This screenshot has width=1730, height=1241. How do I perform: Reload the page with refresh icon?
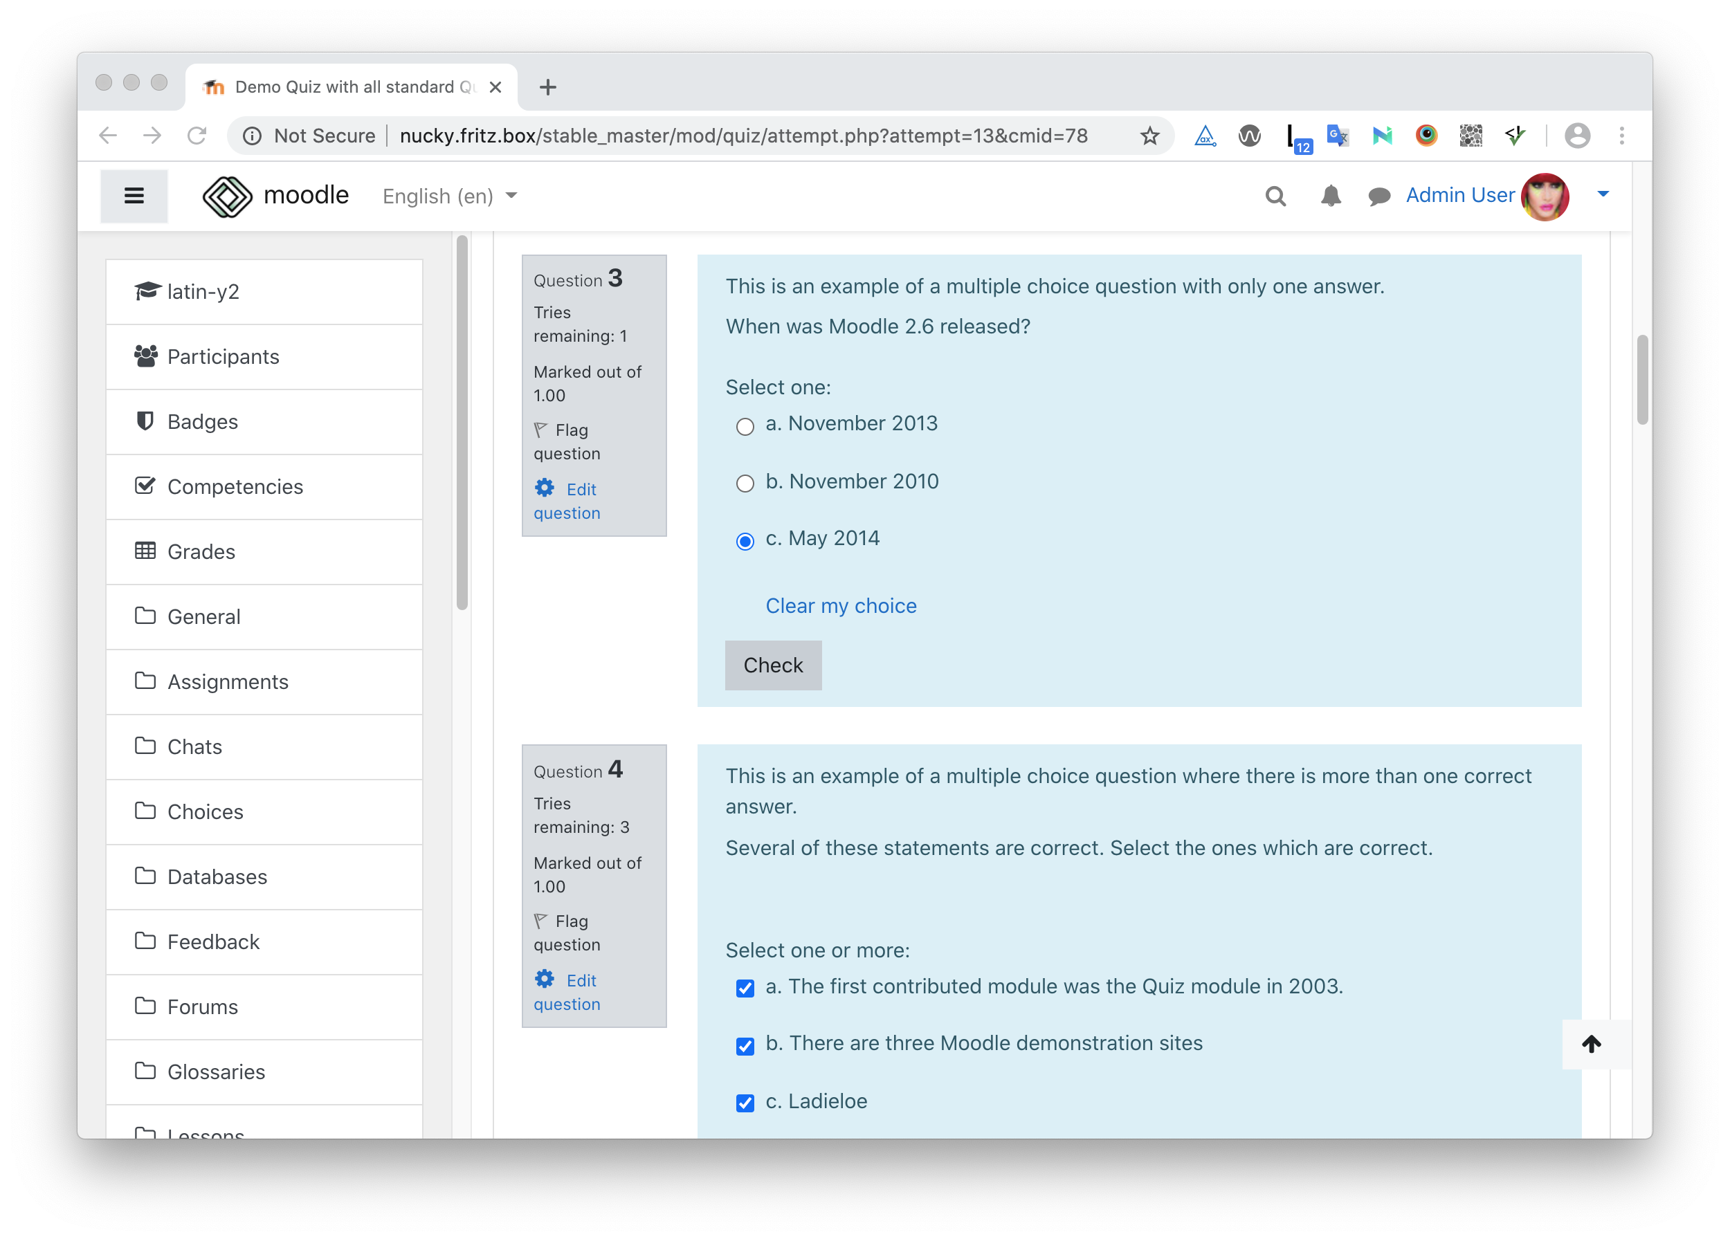(197, 136)
